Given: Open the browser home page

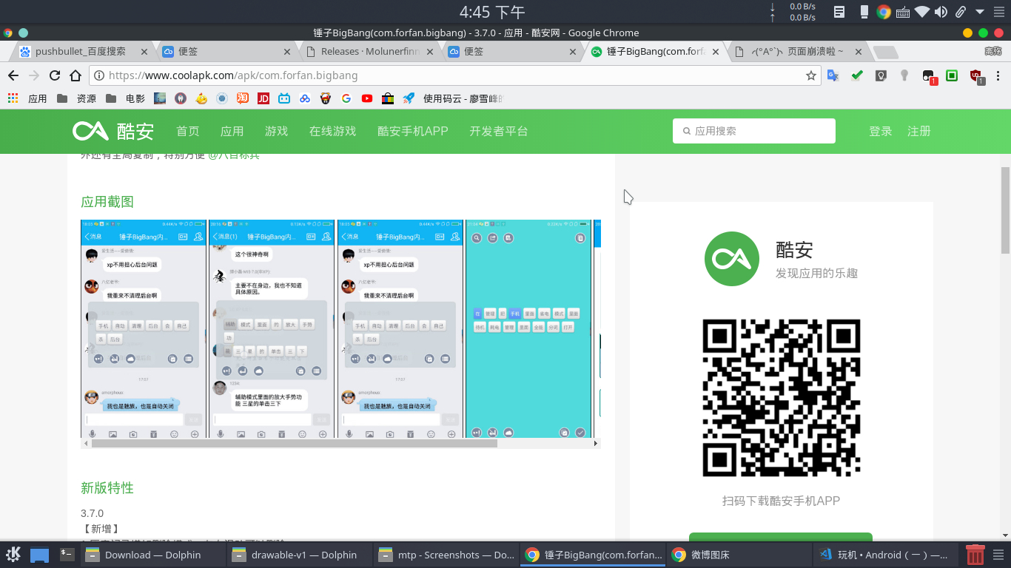Looking at the screenshot, I should 75,75.
